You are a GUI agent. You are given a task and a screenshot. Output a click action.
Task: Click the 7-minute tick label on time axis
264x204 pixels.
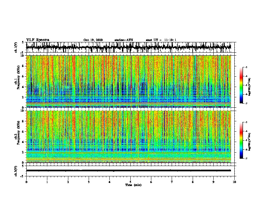(172, 182)
